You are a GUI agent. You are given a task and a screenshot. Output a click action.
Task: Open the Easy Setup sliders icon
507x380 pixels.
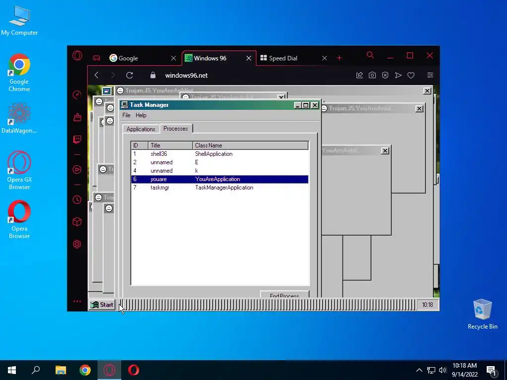tap(430, 75)
